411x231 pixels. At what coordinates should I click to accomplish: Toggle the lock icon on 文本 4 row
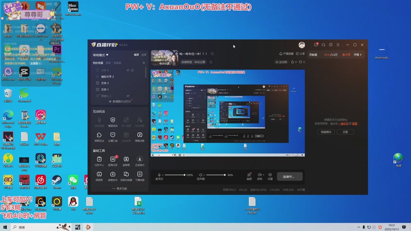pyautogui.click(x=133, y=70)
